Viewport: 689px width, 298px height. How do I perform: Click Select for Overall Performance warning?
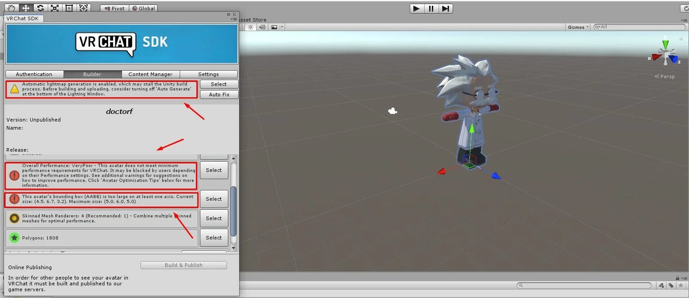tap(214, 170)
